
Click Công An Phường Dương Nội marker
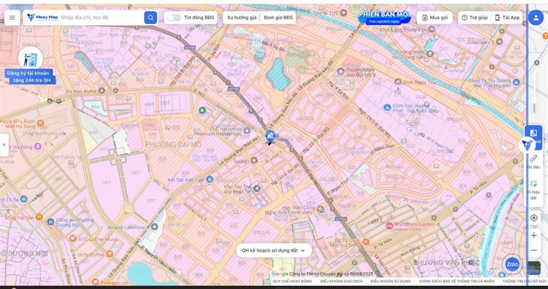51,222
